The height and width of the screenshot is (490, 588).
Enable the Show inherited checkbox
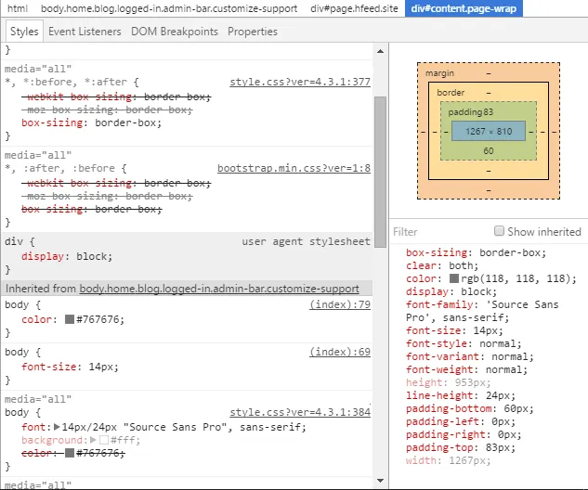499,231
